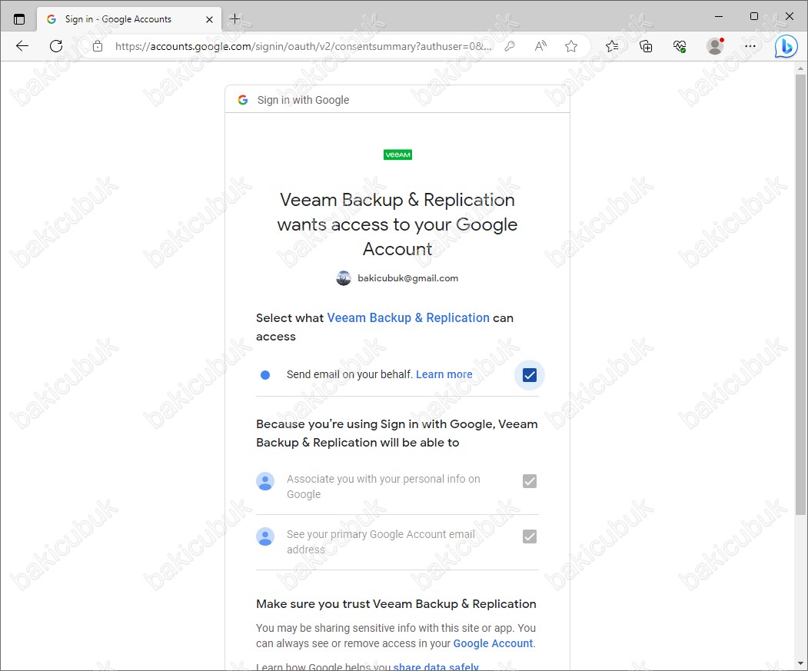
Task: Open the Bing chat sidebar button
Action: point(786,46)
